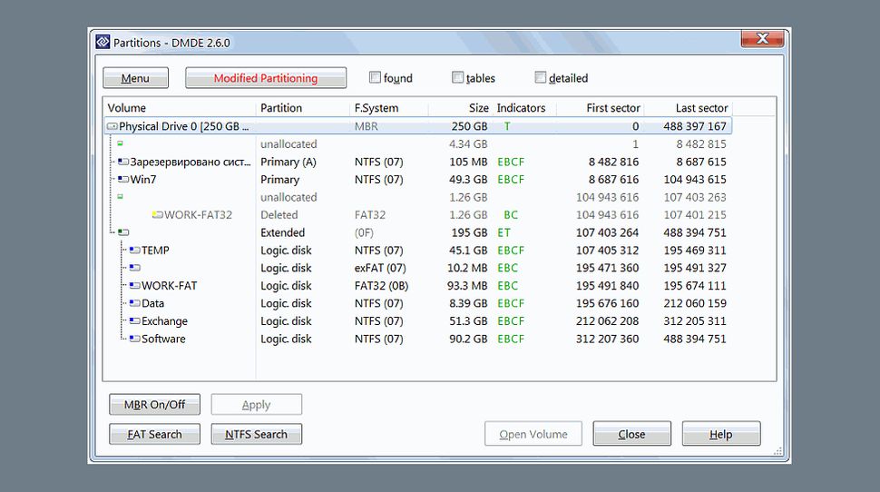
Task: Open the Menu button
Action: tap(135, 78)
